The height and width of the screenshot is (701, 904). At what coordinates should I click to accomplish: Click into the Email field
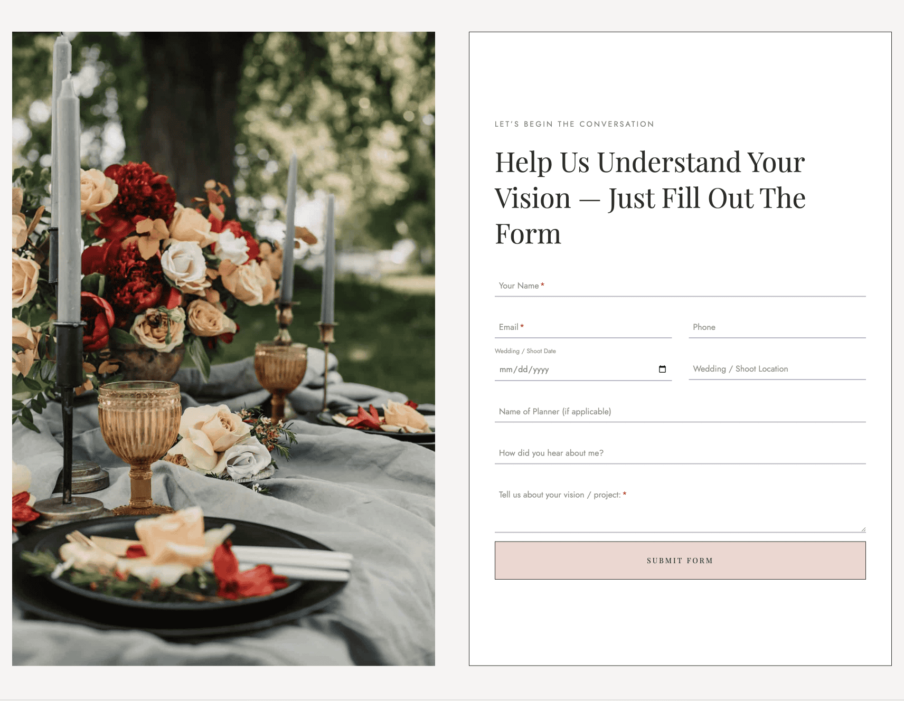(583, 327)
